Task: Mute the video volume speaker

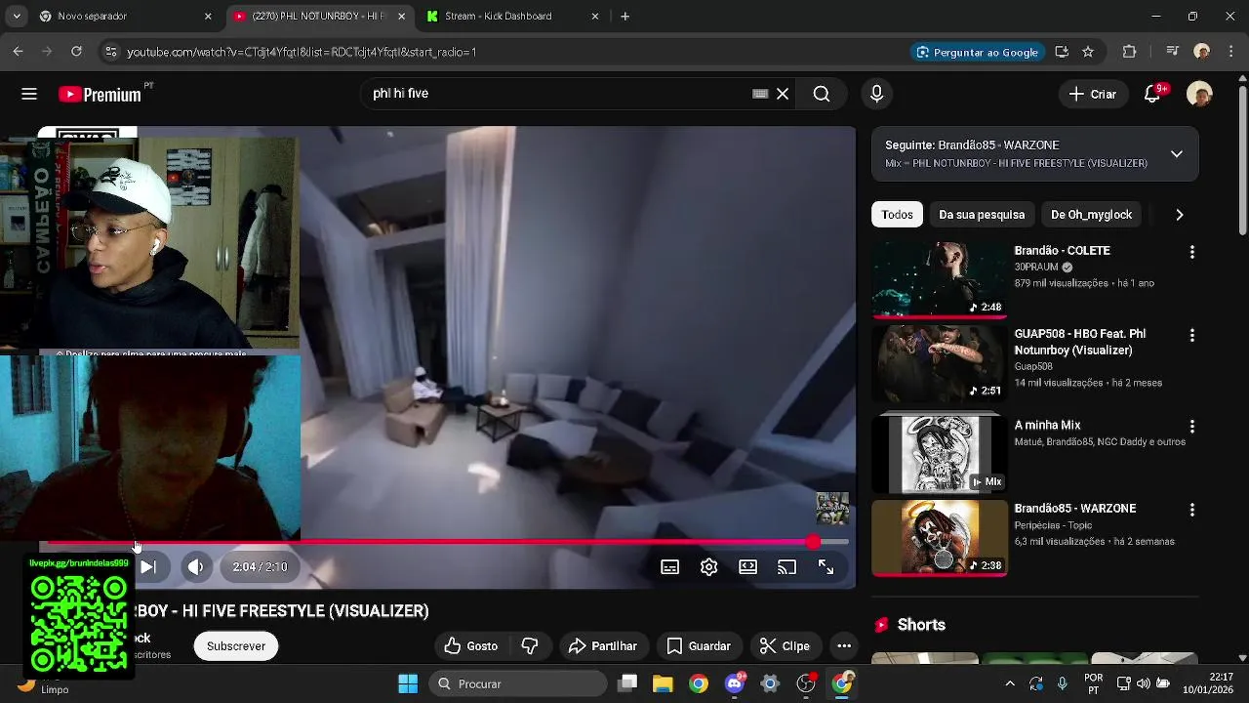Action: pyautogui.click(x=196, y=566)
